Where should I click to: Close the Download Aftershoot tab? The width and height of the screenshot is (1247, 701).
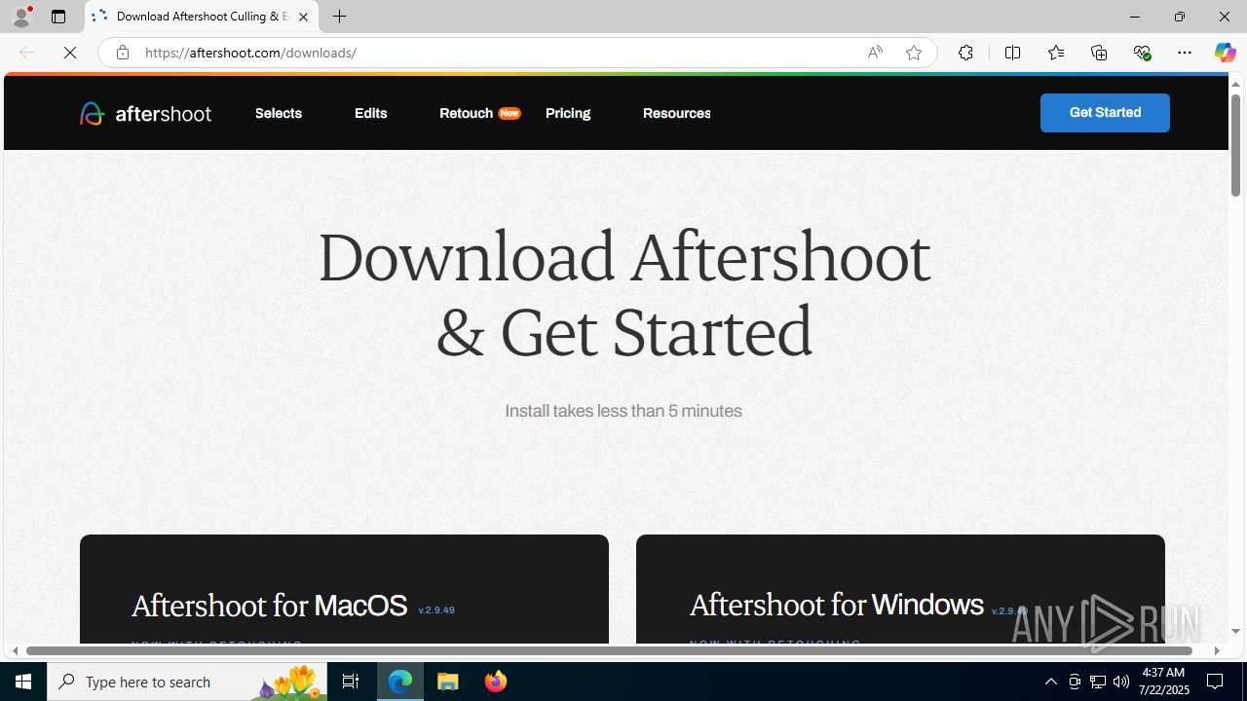[x=303, y=17]
